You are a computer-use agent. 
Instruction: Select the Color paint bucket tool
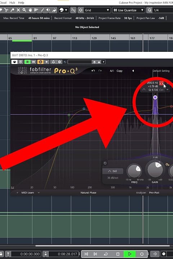click(54, 10)
